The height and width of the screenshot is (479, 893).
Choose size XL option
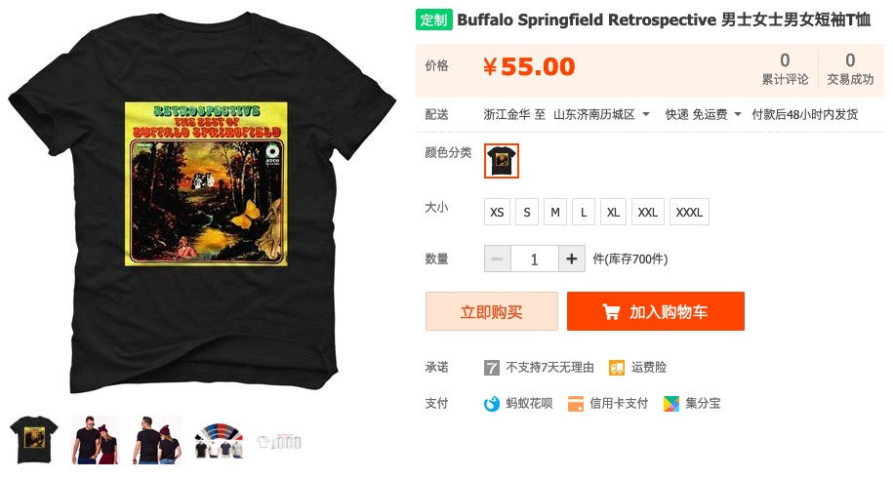(x=613, y=213)
